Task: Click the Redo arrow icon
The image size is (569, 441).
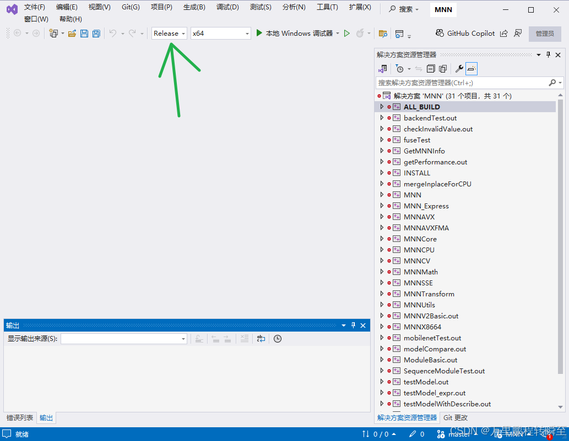Action: pyautogui.click(x=132, y=34)
